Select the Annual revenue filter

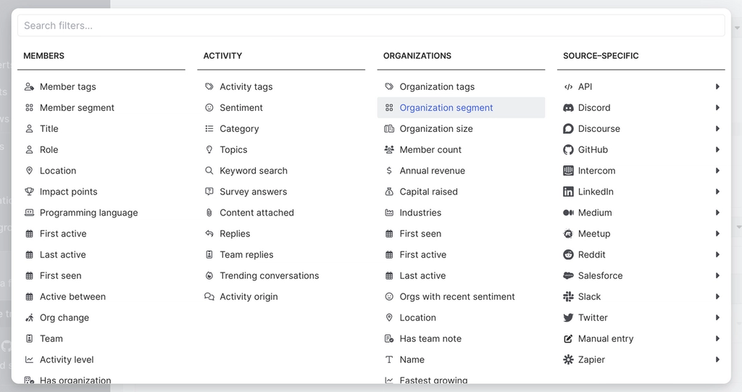click(432, 171)
